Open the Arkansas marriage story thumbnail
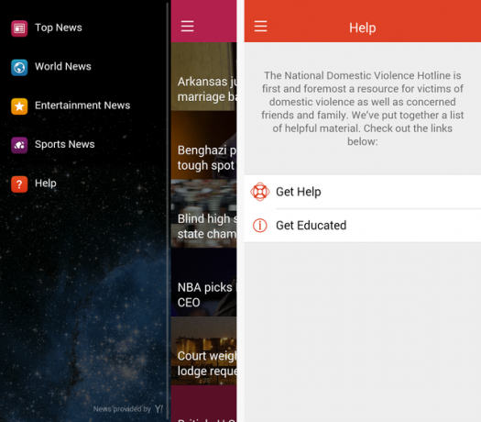 tap(203, 76)
